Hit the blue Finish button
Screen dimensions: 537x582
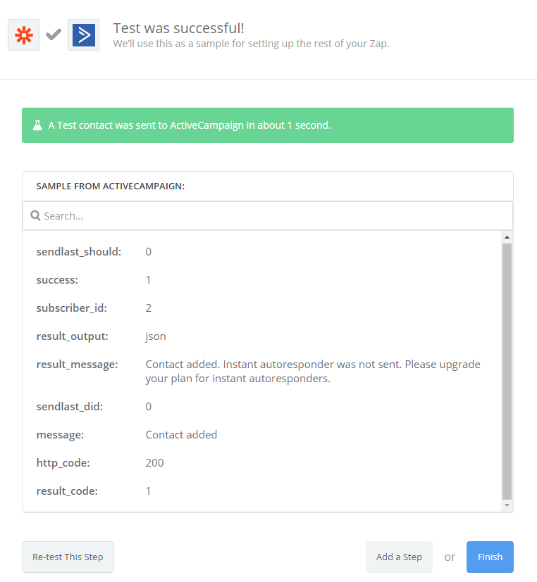pos(490,557)
